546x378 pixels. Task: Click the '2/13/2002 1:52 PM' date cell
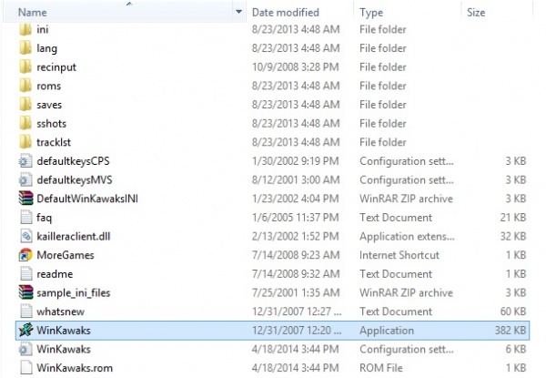[295, 236]
